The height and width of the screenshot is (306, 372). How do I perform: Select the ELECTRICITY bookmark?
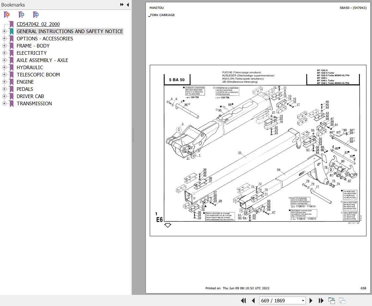coord(31,53)
